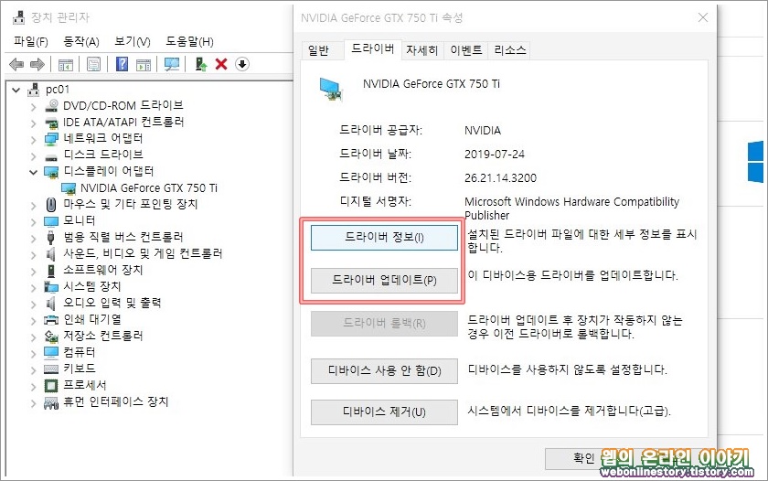
Task: Click the Properties sheet toolbar icon
Action: pyautogui.click(x=93, y=64)
